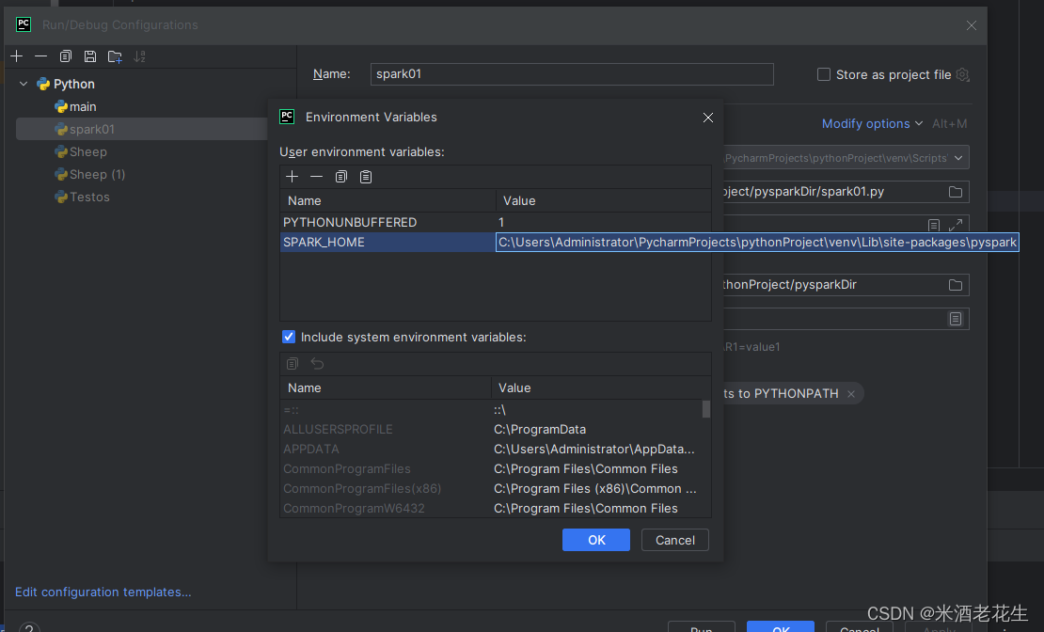
Task: Add a new user environment variable
Action: [292, 176]
